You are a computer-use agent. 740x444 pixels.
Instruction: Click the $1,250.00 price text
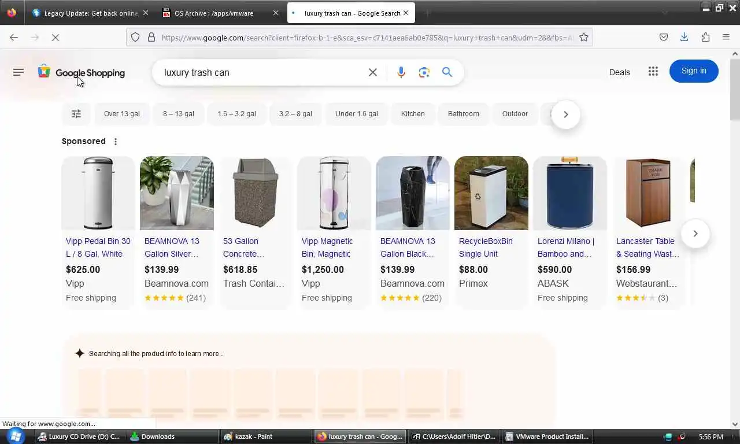[x=323, y=269]
